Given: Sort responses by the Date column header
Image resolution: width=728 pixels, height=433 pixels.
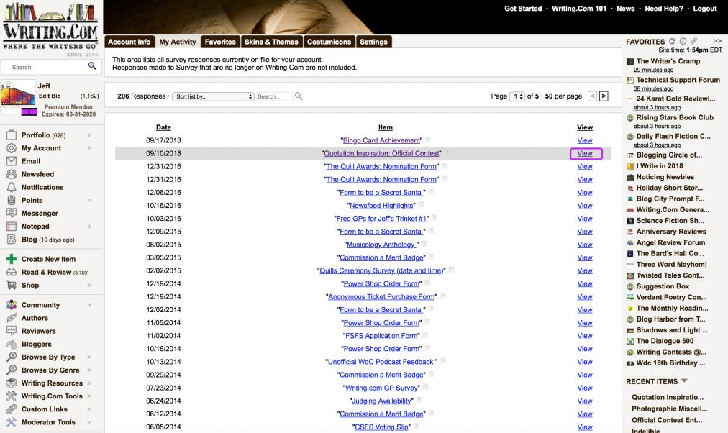Looking at the screenshot, I should (x=163, y=127).
